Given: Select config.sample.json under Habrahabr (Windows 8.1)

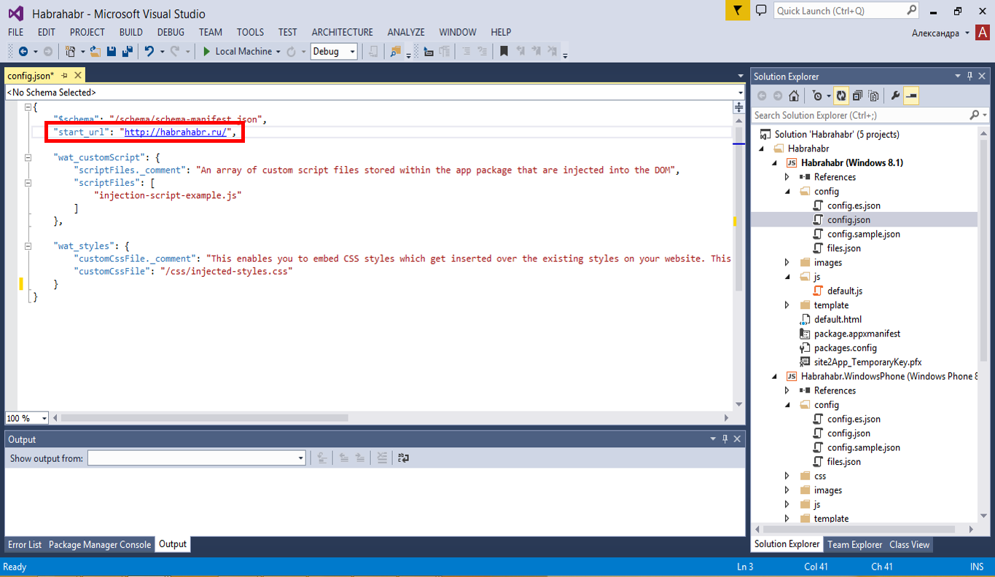Looking at the screenshot, I should click(x=863, y=234).
